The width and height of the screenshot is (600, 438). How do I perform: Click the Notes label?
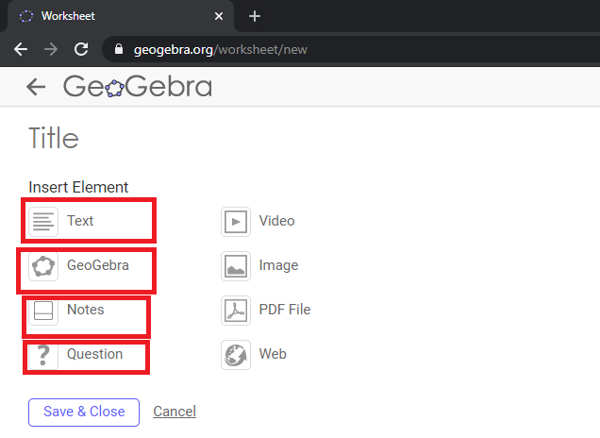(85, 310)
